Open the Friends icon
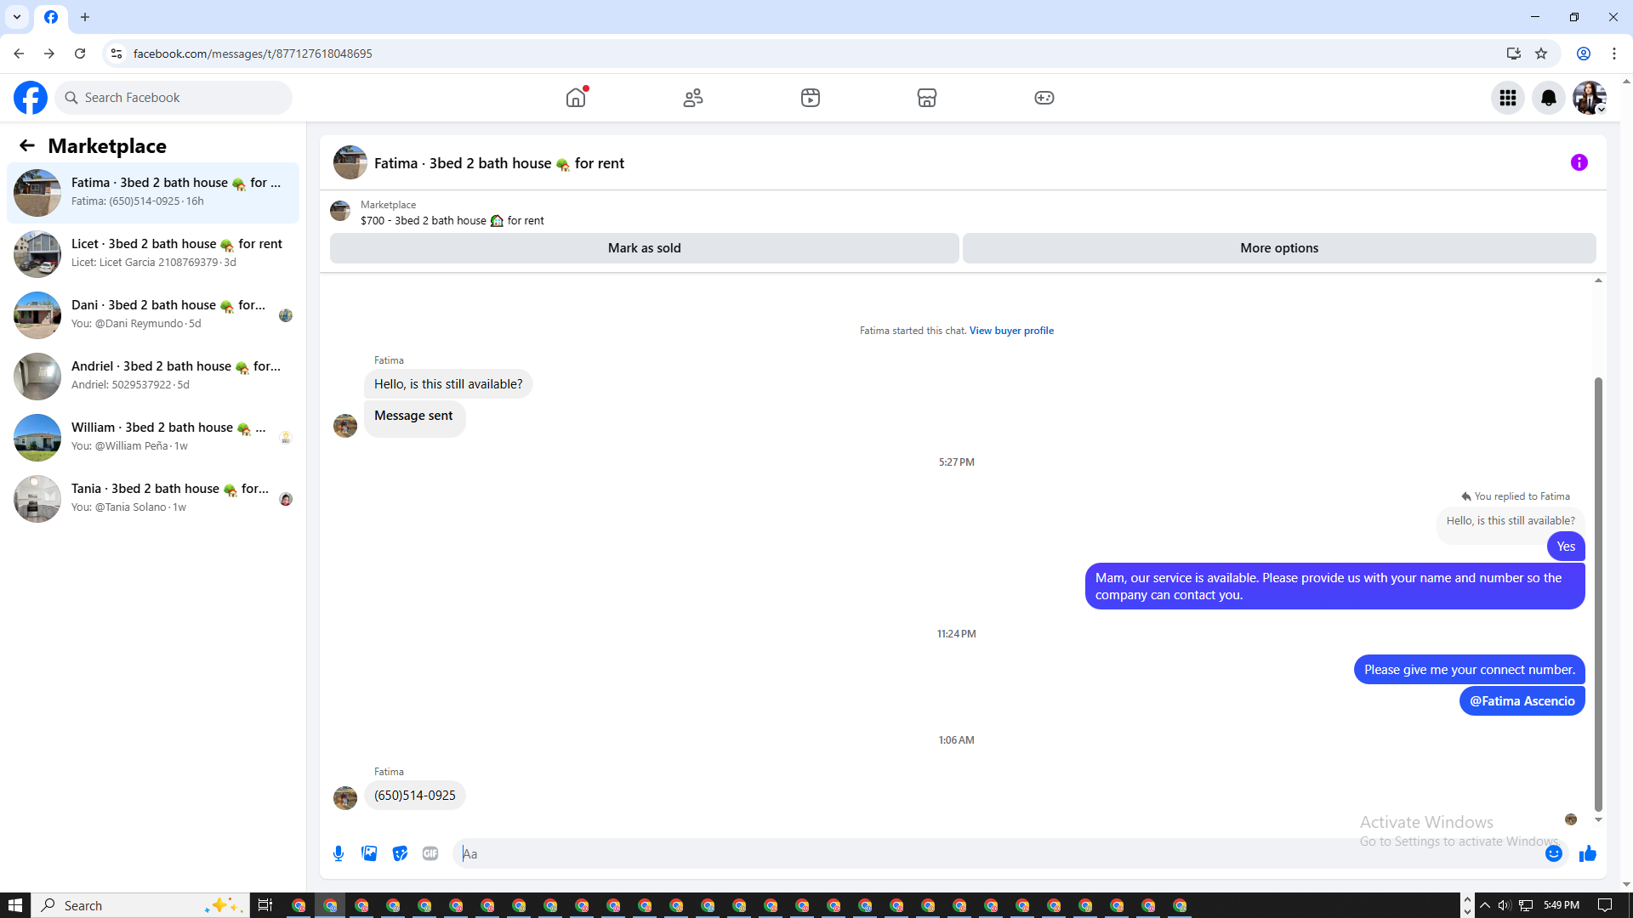 pos(693,98)
